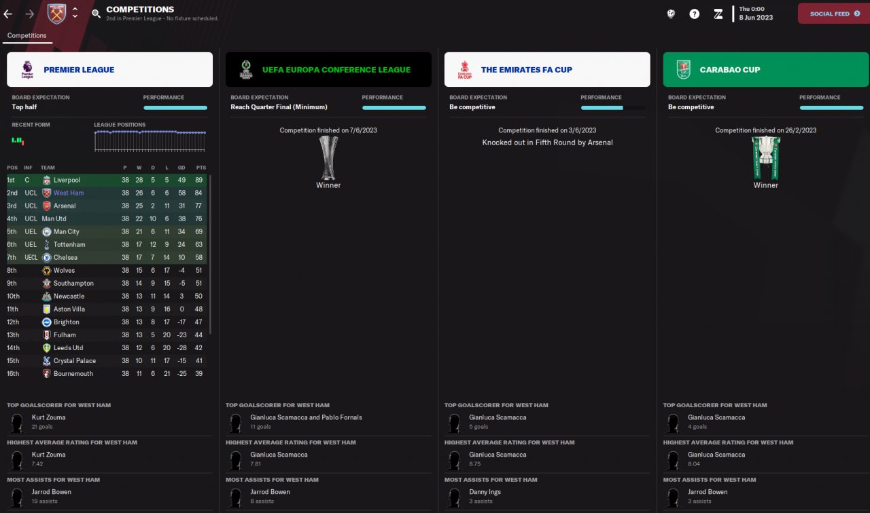The height and width of the screenshot is (513, 870).
Task: Click the Carabao Cup winner trophy
Action: (766, 157)
